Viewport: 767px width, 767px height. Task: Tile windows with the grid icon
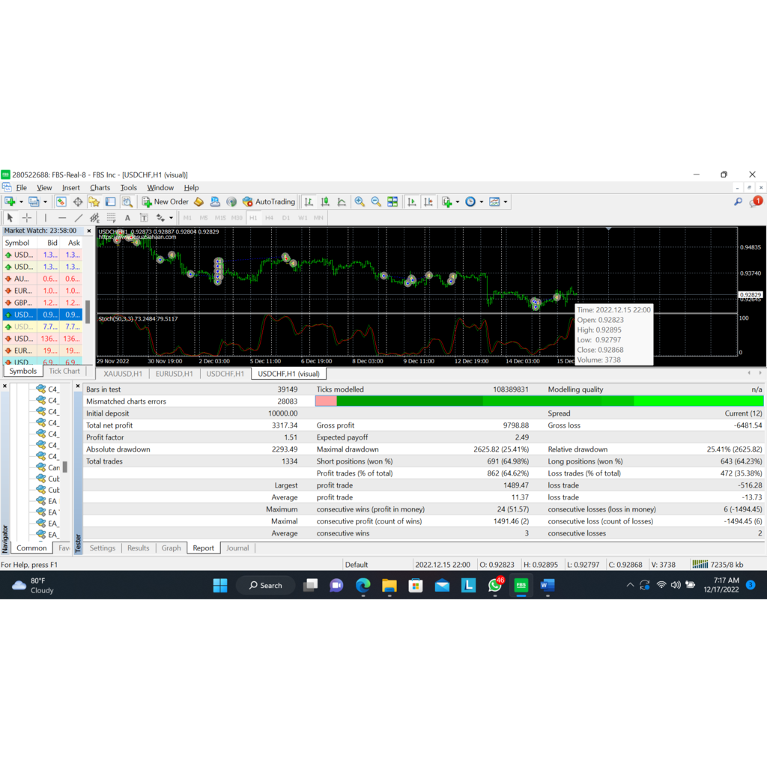pos(392,201)
